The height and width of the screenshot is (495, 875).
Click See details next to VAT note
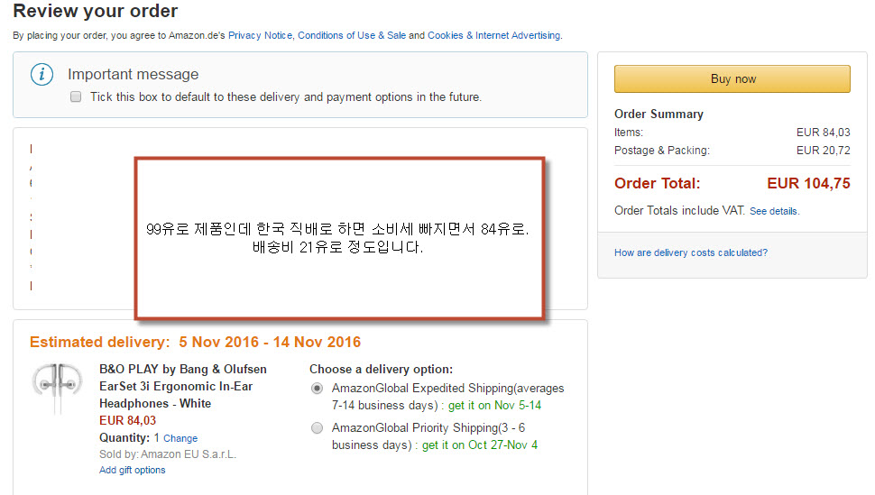pos(774,211)
